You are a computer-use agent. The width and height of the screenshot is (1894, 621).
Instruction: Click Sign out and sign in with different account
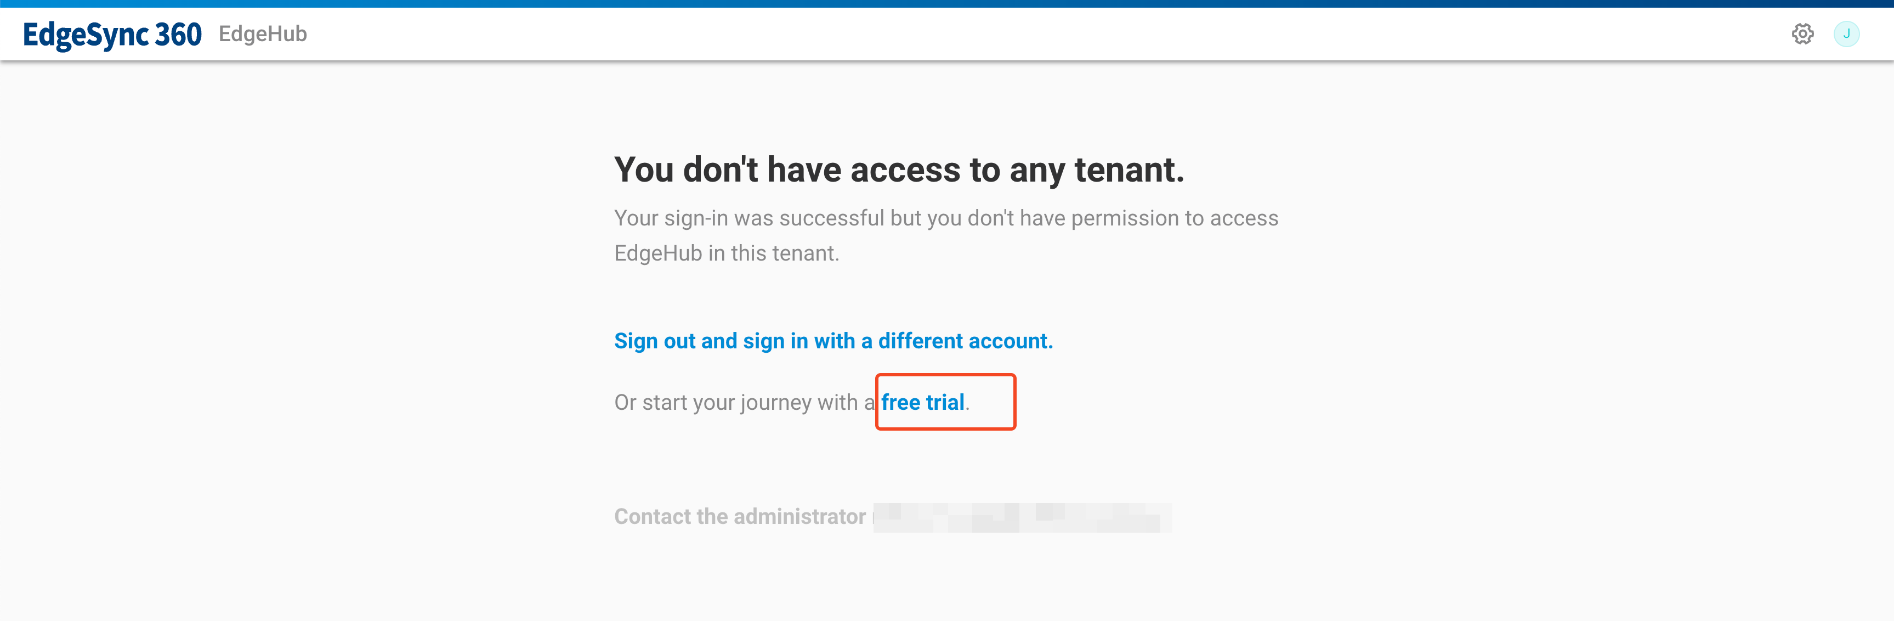pyautogui.click(x=833, y=341)
